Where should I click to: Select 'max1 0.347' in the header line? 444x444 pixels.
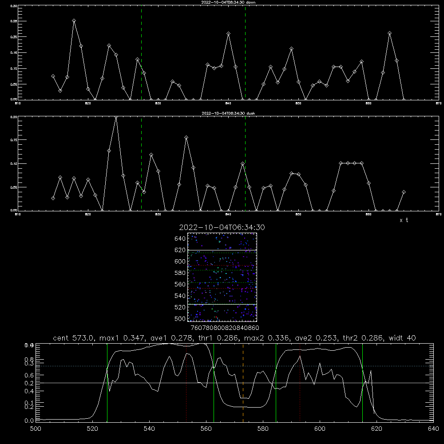tap(123, 338)
